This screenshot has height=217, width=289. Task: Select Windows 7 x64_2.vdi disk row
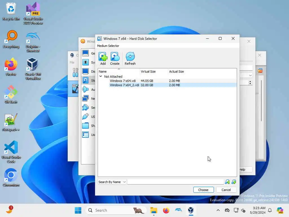point(167,85)
